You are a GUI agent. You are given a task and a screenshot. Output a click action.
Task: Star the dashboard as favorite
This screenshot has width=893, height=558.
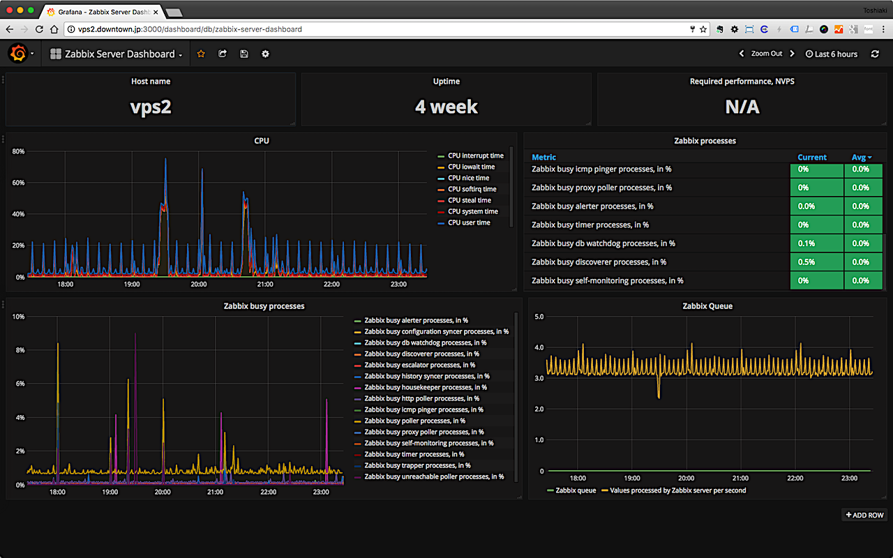[x=201, y=54]
